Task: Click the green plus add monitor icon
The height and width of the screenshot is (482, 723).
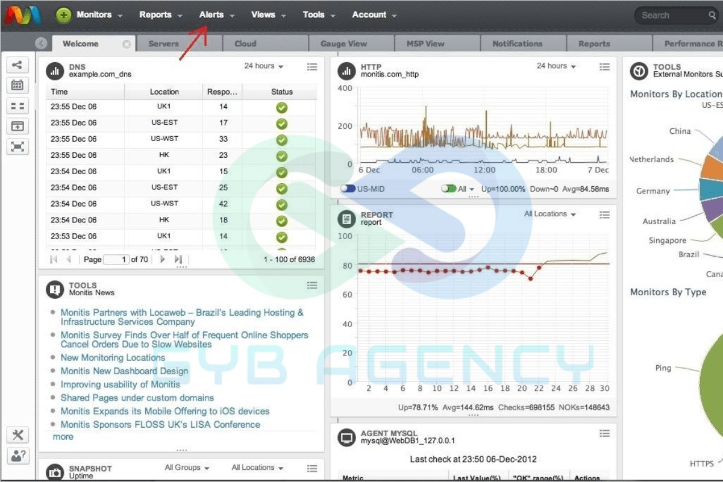Action: [x=63, y=15]
